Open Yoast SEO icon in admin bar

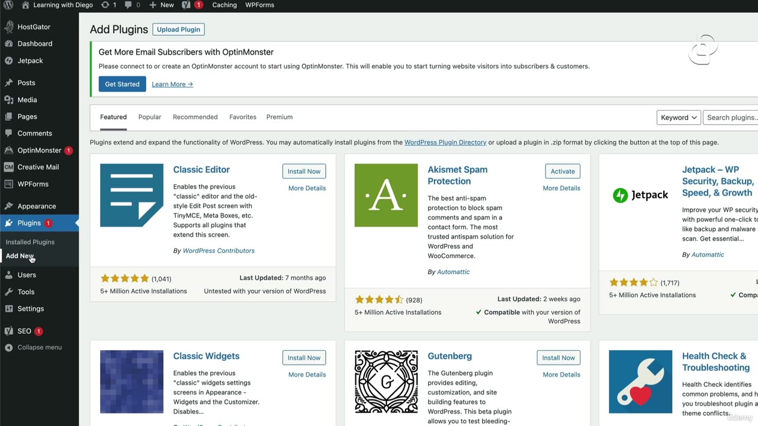tap(186, 5)
